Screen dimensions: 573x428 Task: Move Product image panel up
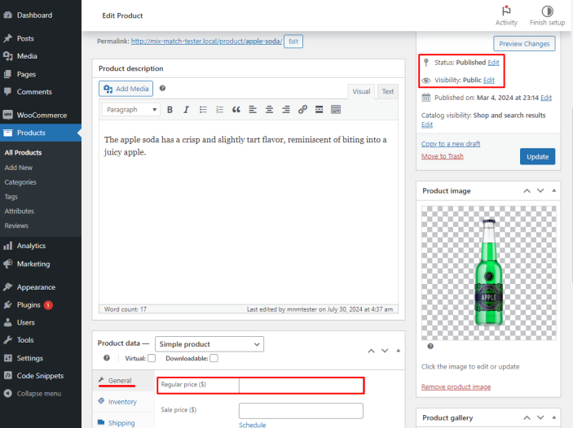[527, 191]
